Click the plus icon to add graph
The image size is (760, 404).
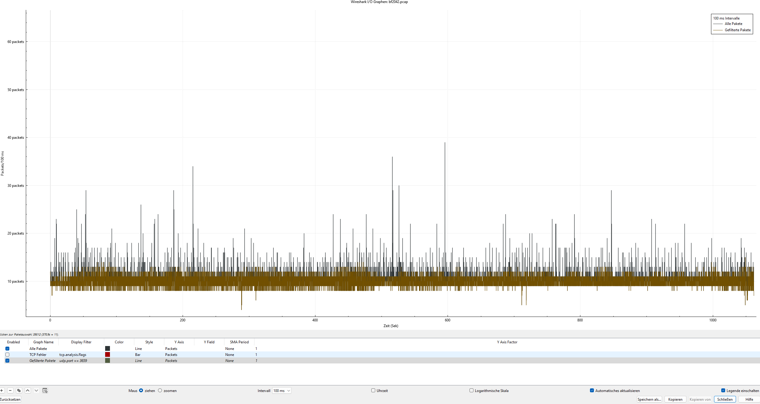click(2, 390)
